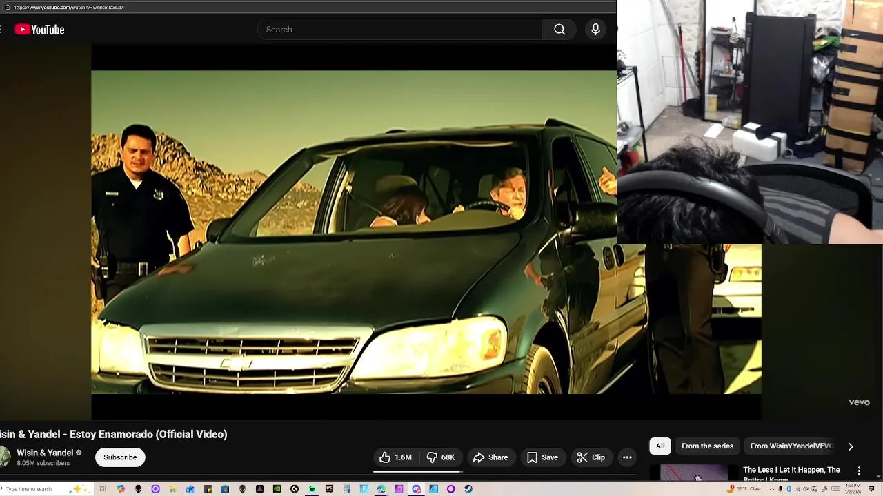Select the From the series chip

point(707,446)
